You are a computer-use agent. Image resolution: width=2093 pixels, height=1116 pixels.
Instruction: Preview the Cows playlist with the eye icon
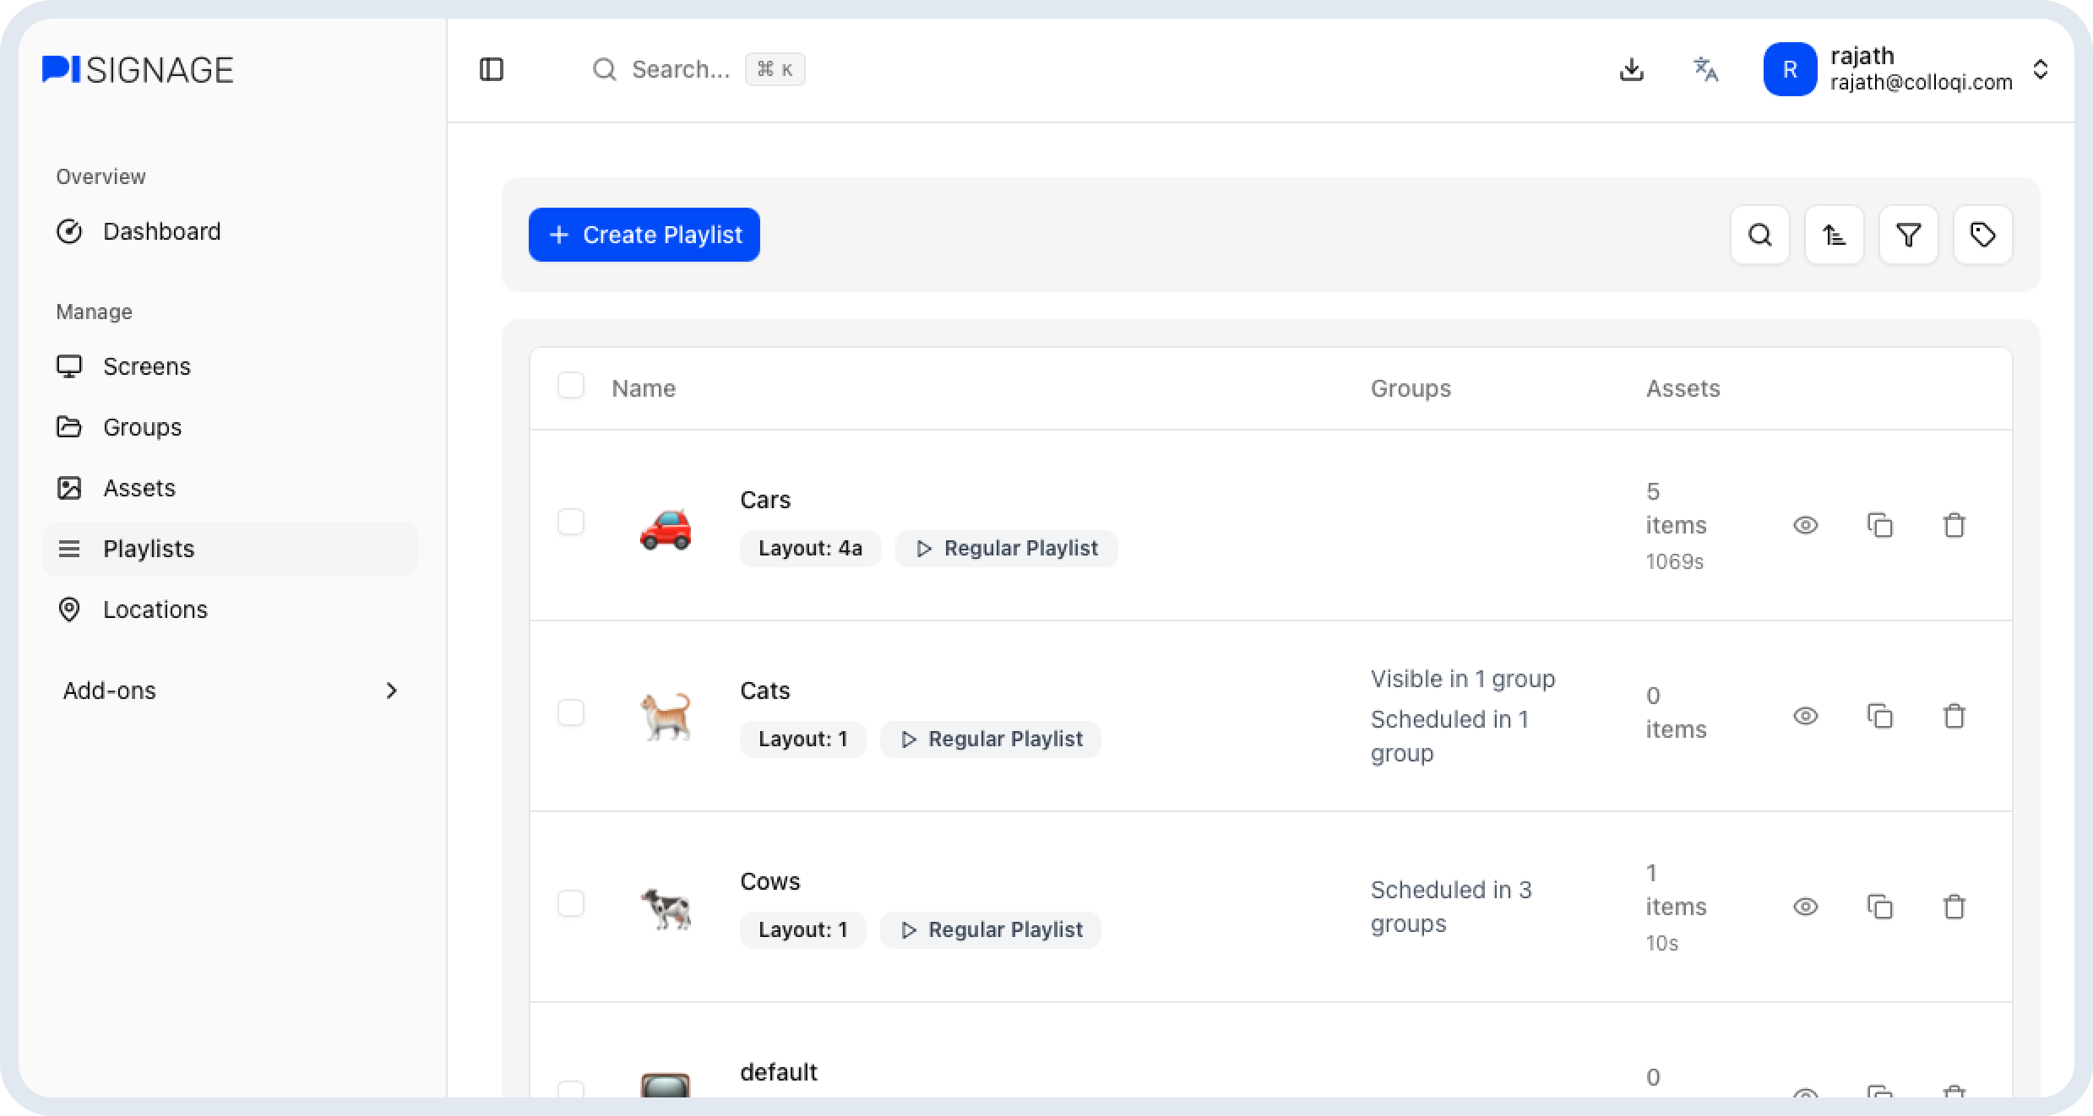click(x=1805, y=907)
